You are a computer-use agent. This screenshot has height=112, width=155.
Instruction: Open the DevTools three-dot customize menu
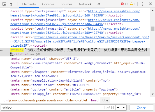143,4
